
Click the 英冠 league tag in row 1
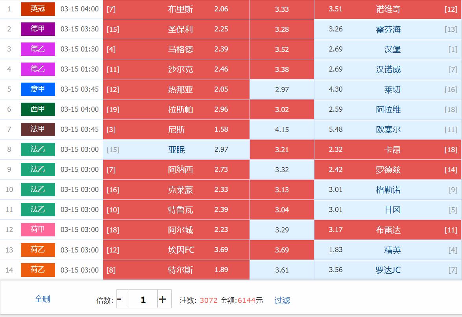[38, 9]
